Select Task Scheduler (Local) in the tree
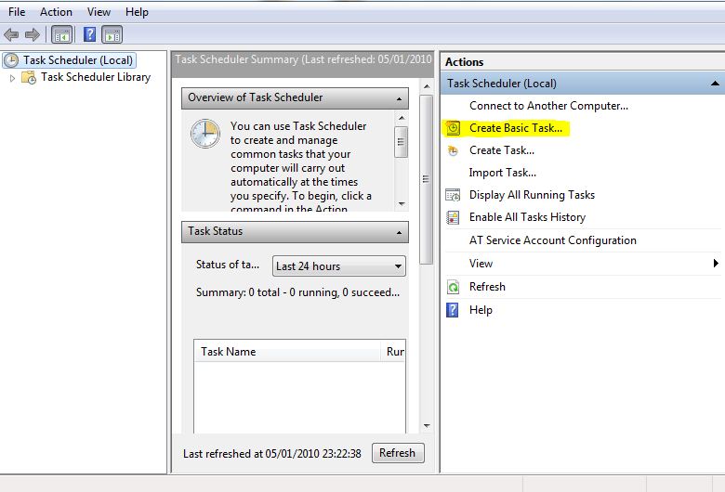The height and width of the screenshot is (492, 725). [x=78, y=60]
